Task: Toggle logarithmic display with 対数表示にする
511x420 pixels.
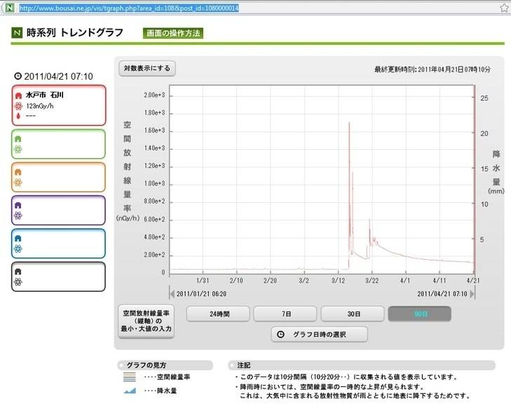Action: click(147, 69)
